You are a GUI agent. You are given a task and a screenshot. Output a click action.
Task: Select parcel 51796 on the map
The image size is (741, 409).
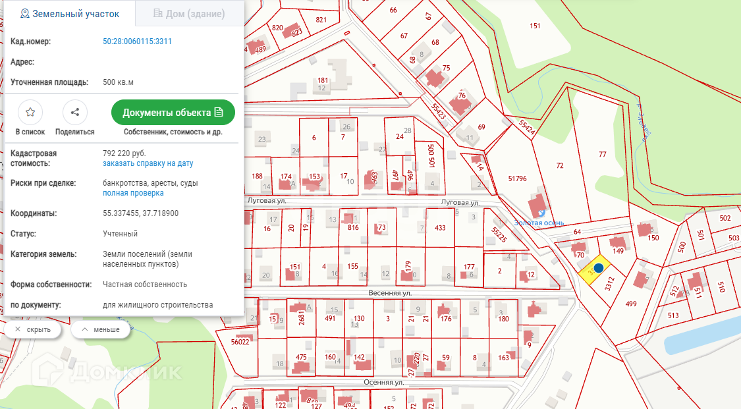pos(518,178)
